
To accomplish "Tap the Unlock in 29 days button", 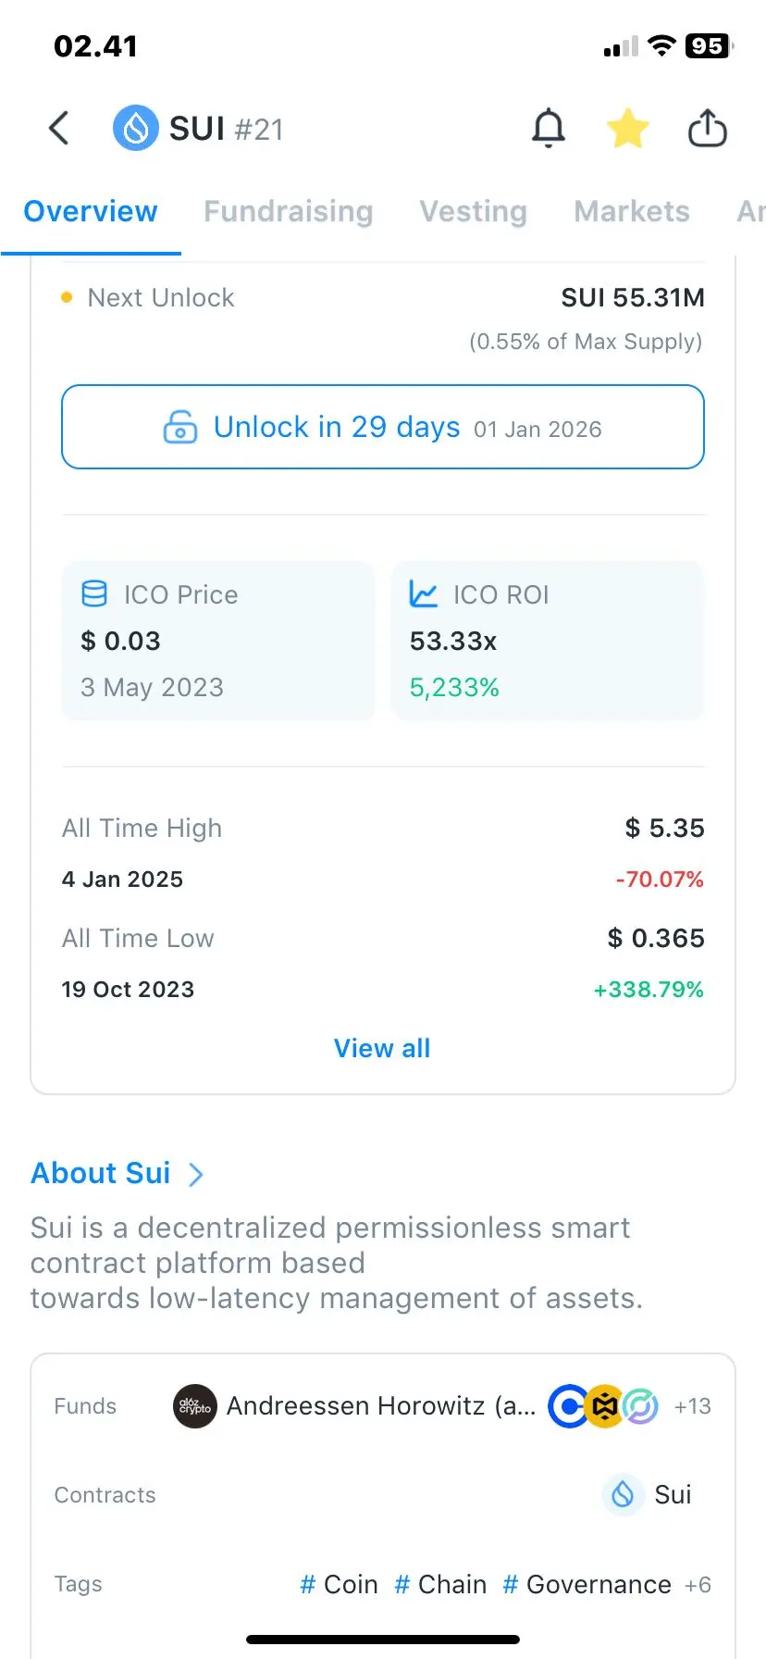I will pos(383,427).
